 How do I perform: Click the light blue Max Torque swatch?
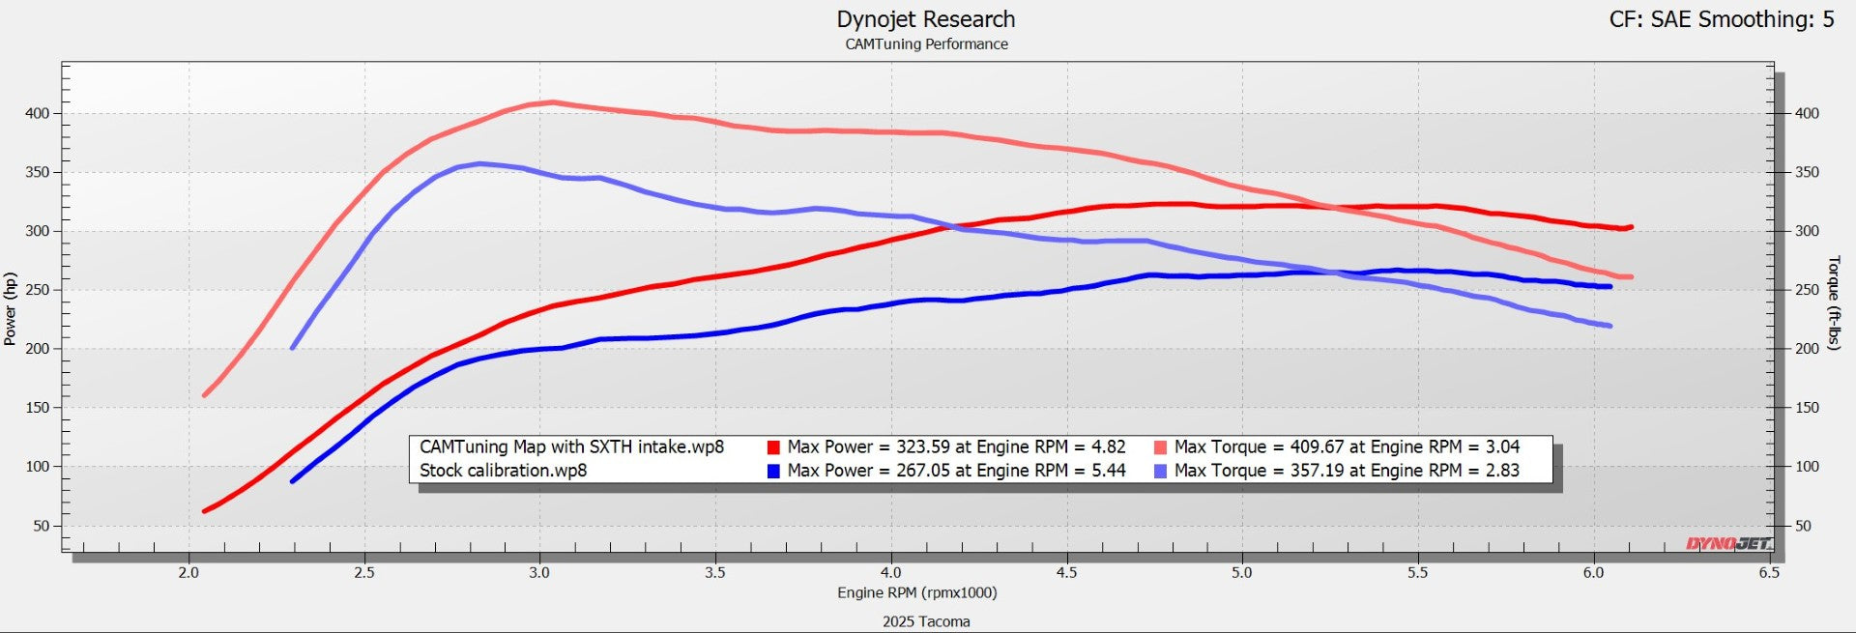(1160, 472)
